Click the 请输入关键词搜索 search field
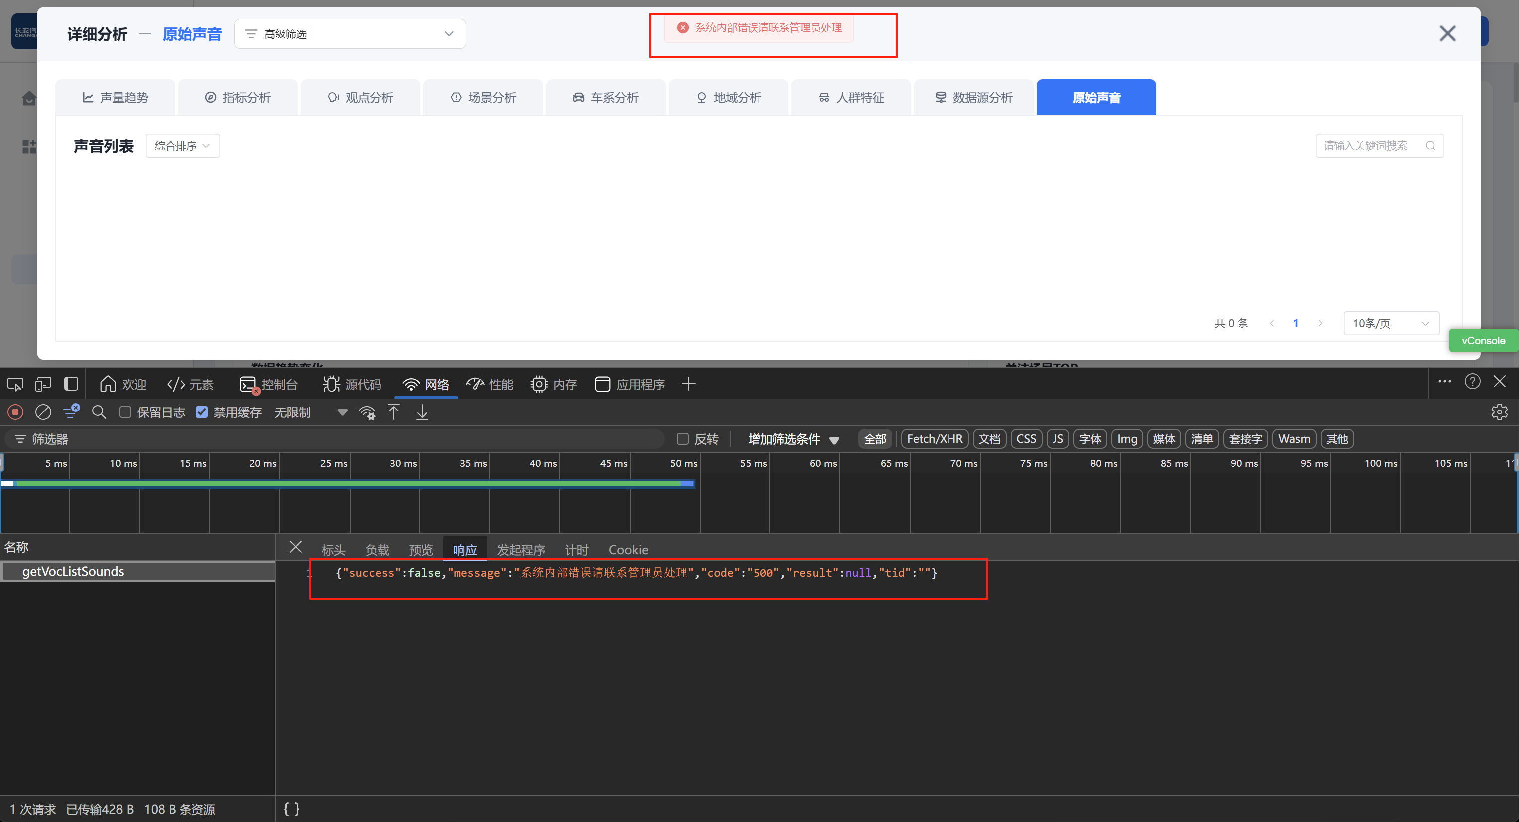The height and width of the screenshot is (822, 1519). pos(1370,146)
